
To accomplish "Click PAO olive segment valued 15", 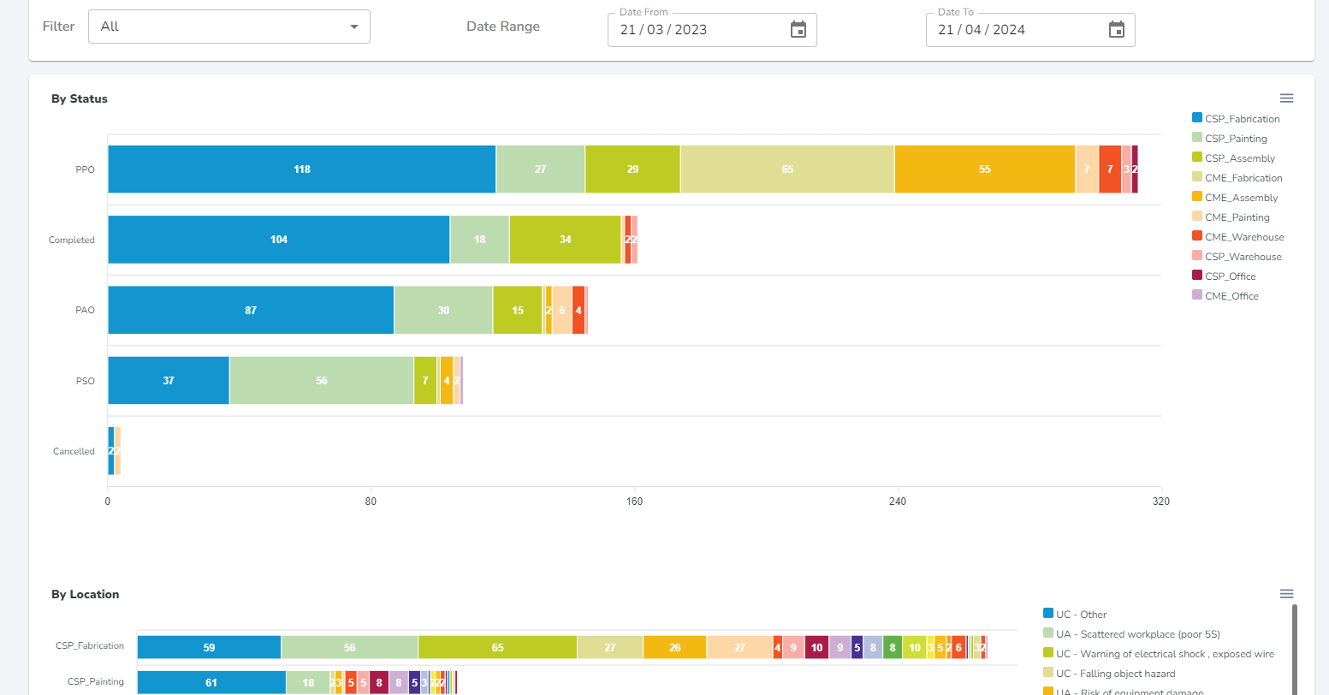I will pos(518,310).
